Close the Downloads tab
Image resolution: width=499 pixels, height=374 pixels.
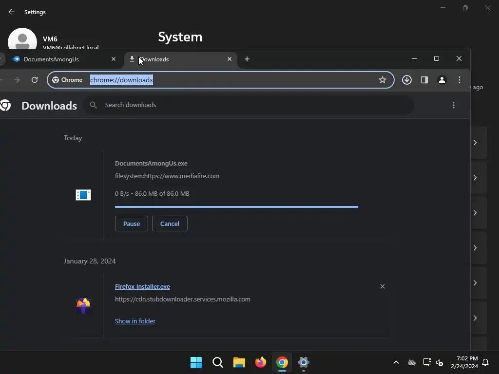pyautogui.click(x=230, y=59)
